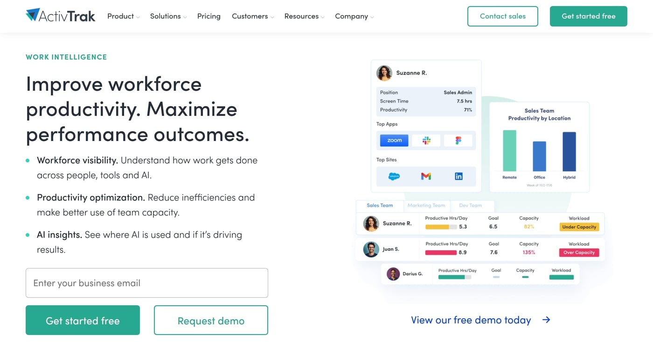653x342 pixels.
Task: Expand the Customers dropdown chevron
Action: point(272,17)
